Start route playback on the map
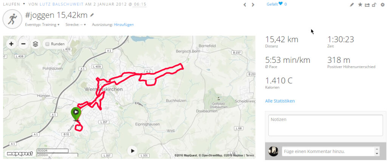387x165 pixels. click(x=133, y=151)
